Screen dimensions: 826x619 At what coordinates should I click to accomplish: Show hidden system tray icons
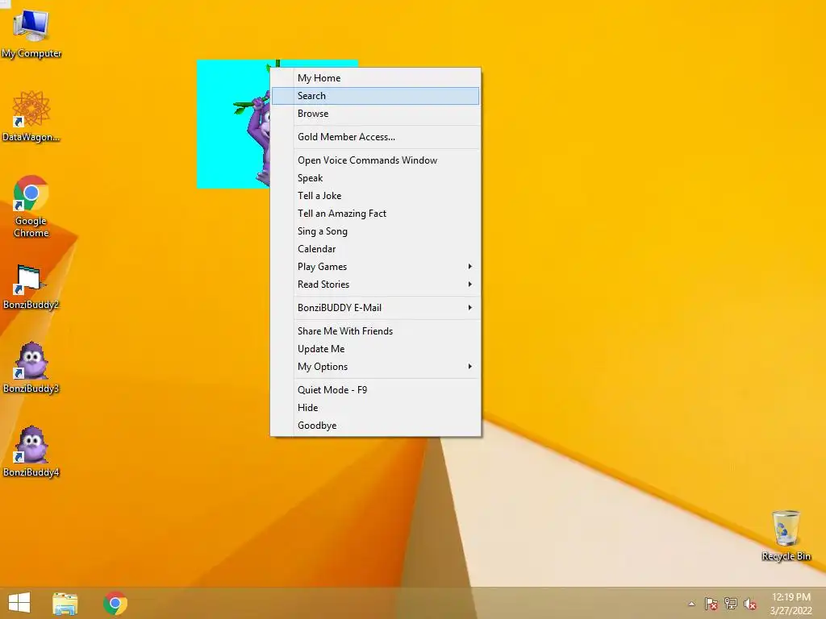coord(691,604)
